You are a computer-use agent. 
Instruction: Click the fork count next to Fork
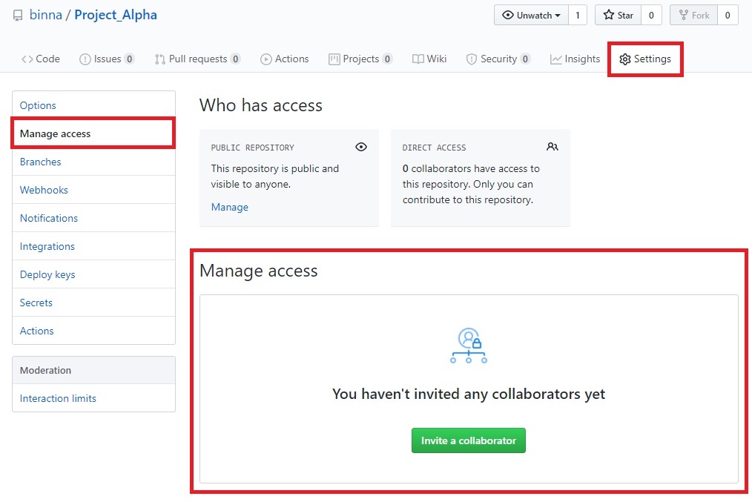[x=728, y=15]
